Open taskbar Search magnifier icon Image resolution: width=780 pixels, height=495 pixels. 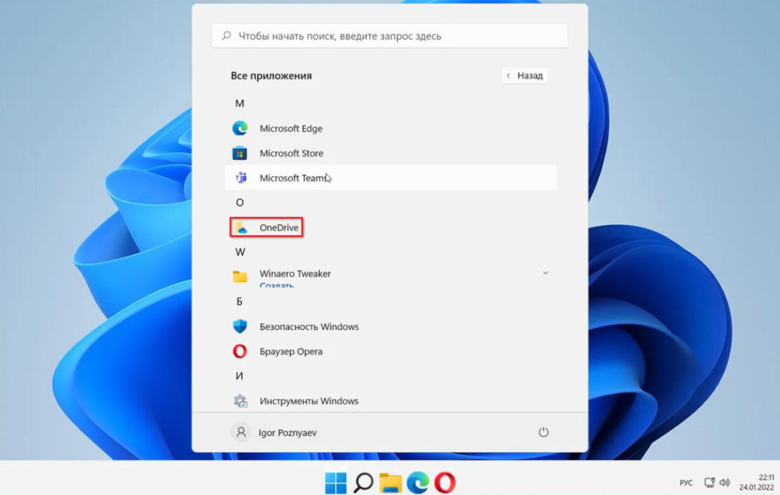coord(363,482)
